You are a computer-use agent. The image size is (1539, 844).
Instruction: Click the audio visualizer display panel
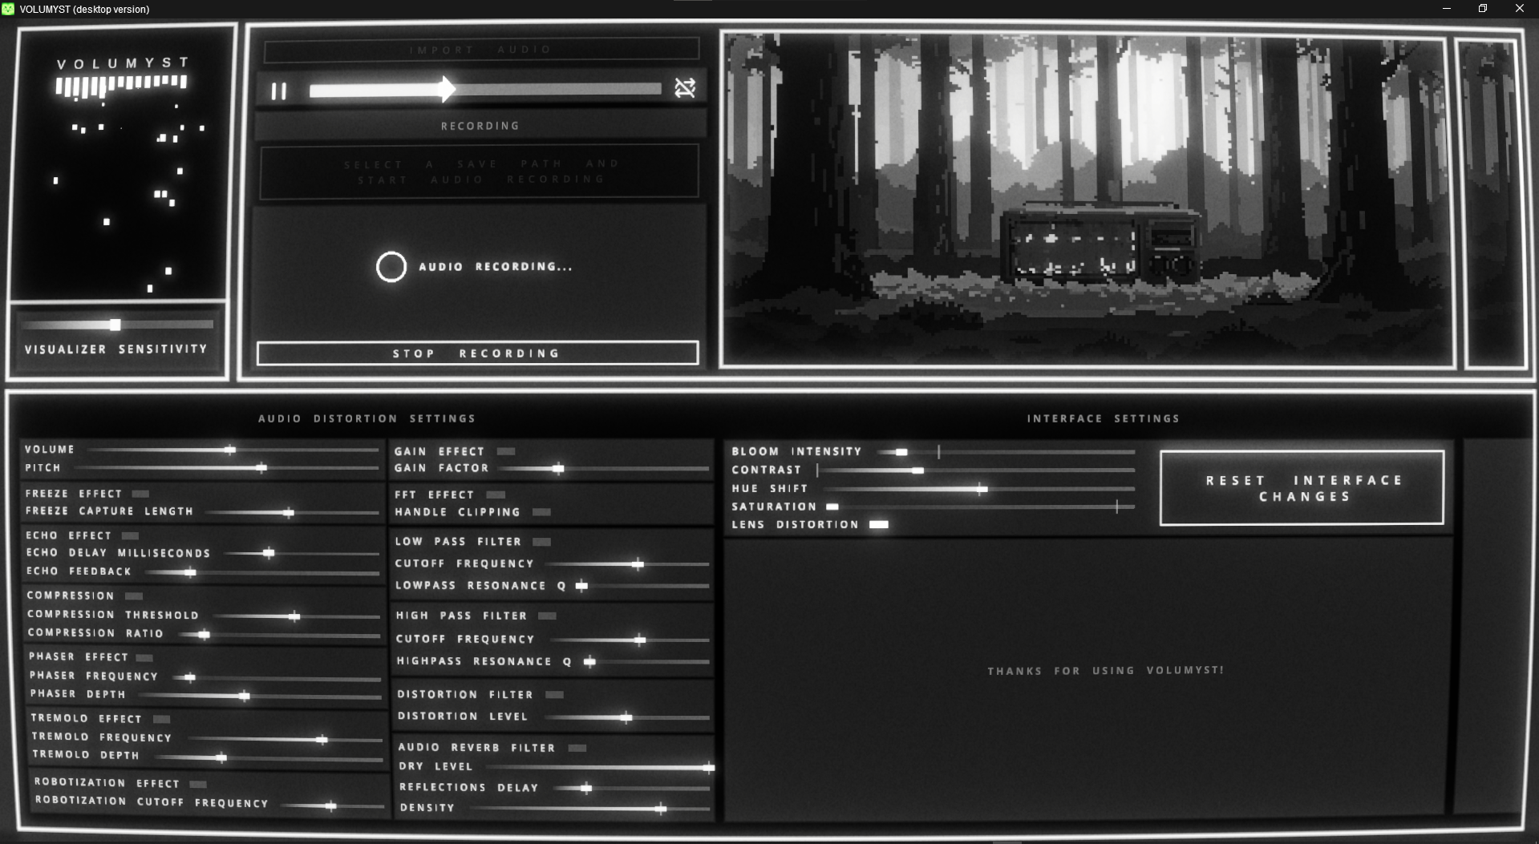click(122, 164)
